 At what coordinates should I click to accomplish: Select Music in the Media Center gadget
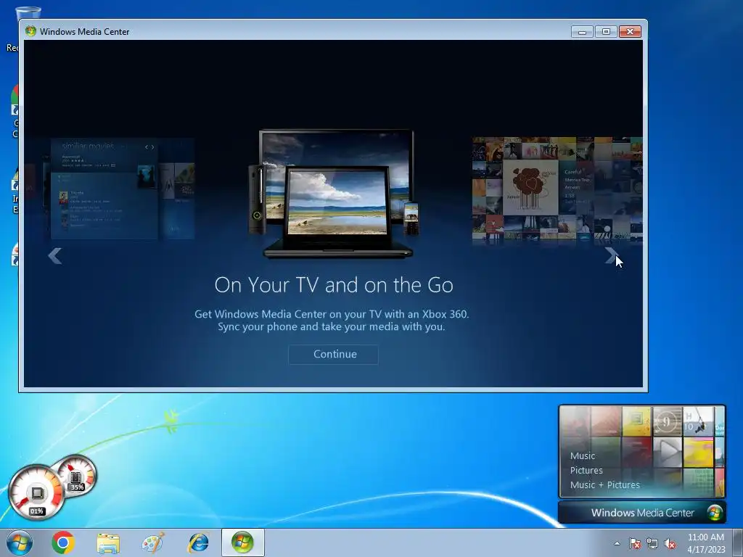(583, 455)
